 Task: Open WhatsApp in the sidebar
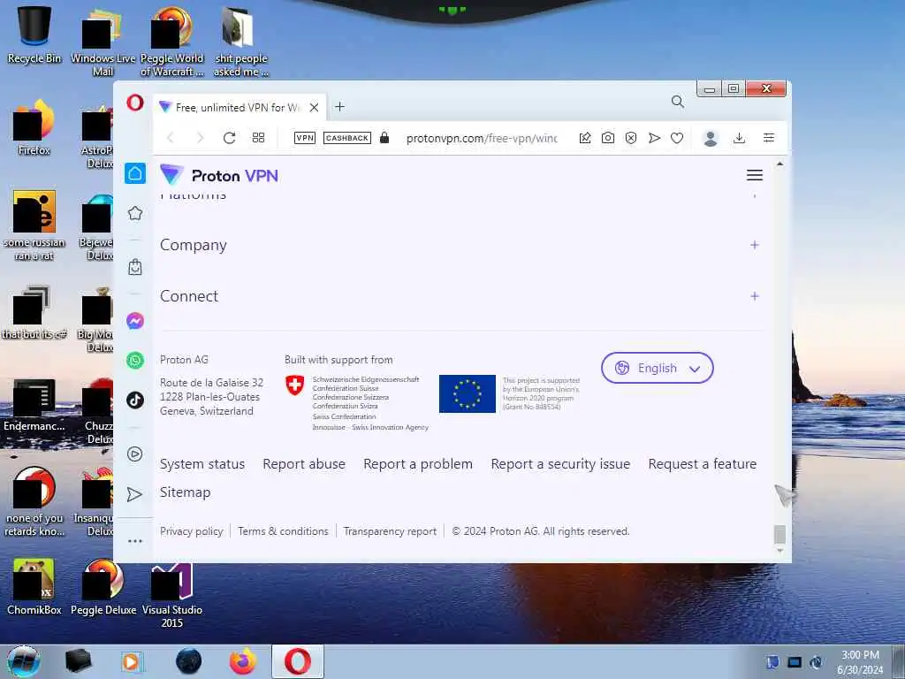point(135,361)
